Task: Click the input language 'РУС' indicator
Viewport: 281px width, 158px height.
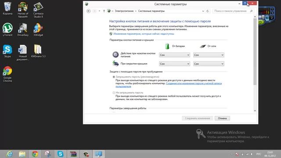Action: 259,154
